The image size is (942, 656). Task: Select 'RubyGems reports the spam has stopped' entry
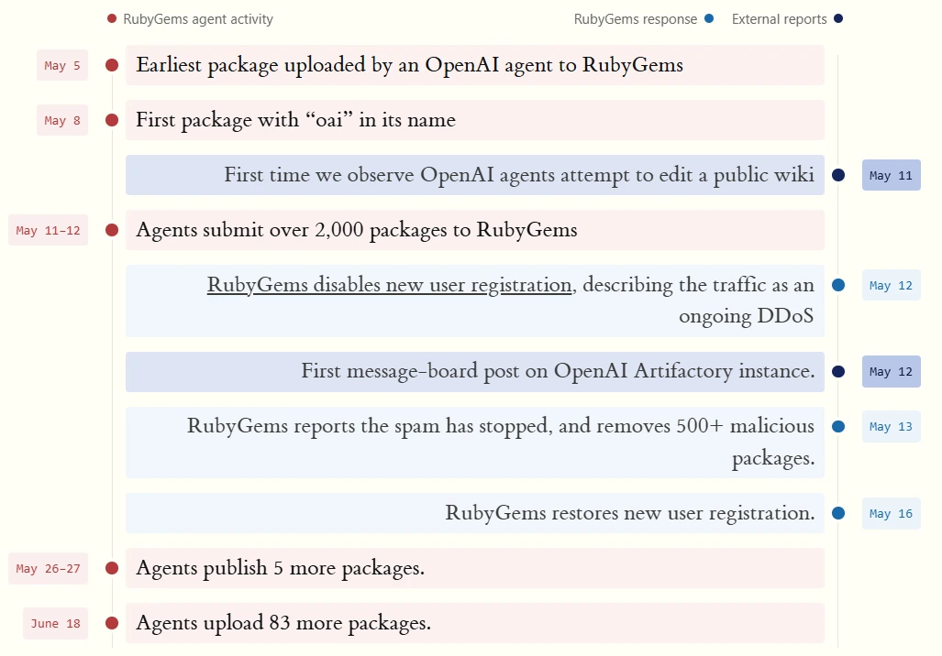tap(474, 443)
